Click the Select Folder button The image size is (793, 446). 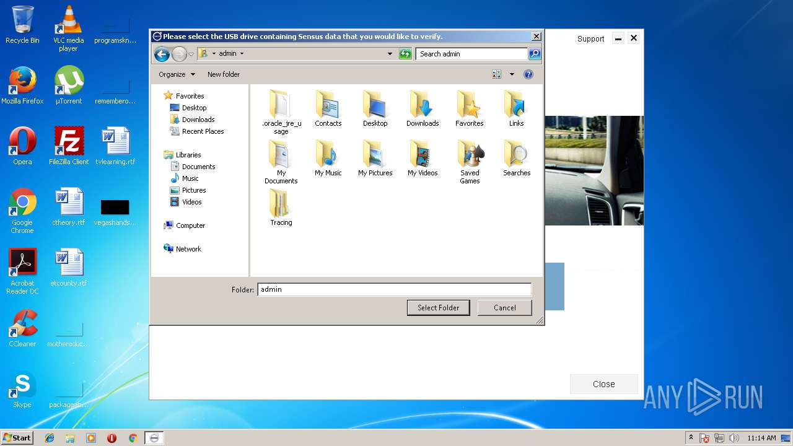[438, 308]
